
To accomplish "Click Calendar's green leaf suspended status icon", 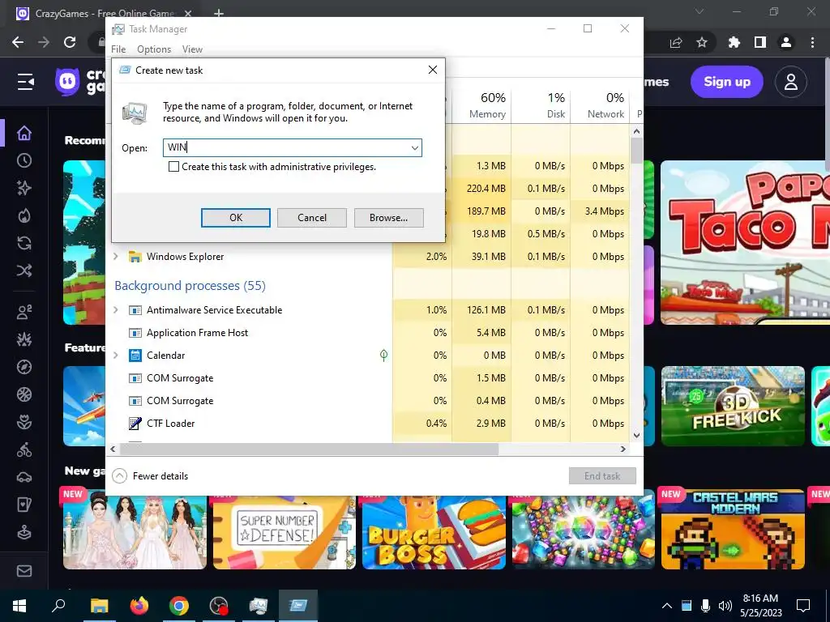I will (x=383, y=356).
